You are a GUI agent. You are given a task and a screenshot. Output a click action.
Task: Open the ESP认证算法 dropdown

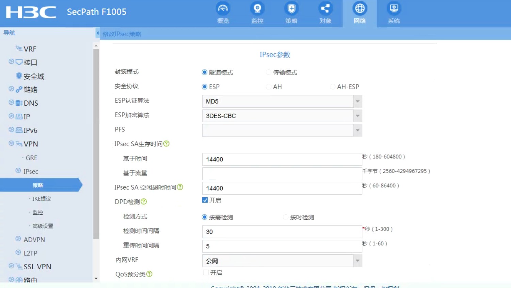[357, 101]
